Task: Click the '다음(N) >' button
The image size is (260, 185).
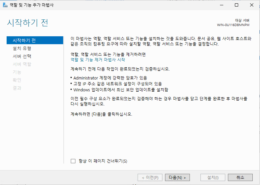Action: click(177, 177)
